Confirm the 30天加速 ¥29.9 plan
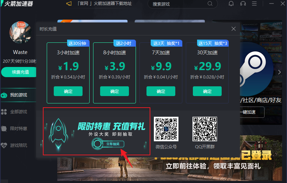This screenshot has width=287, height=183. [207, 91]
